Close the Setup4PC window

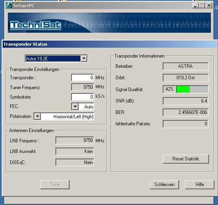click(x=209, y=6)
